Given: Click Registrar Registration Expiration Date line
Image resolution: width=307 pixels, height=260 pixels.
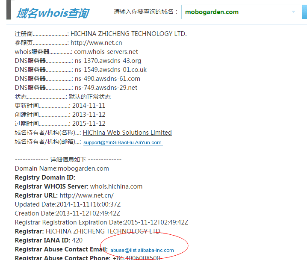Looking at the screenshot, I should pos(101,222).
